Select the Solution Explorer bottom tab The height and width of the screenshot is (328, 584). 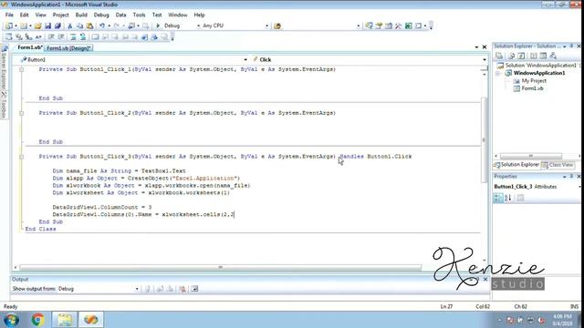516,165
